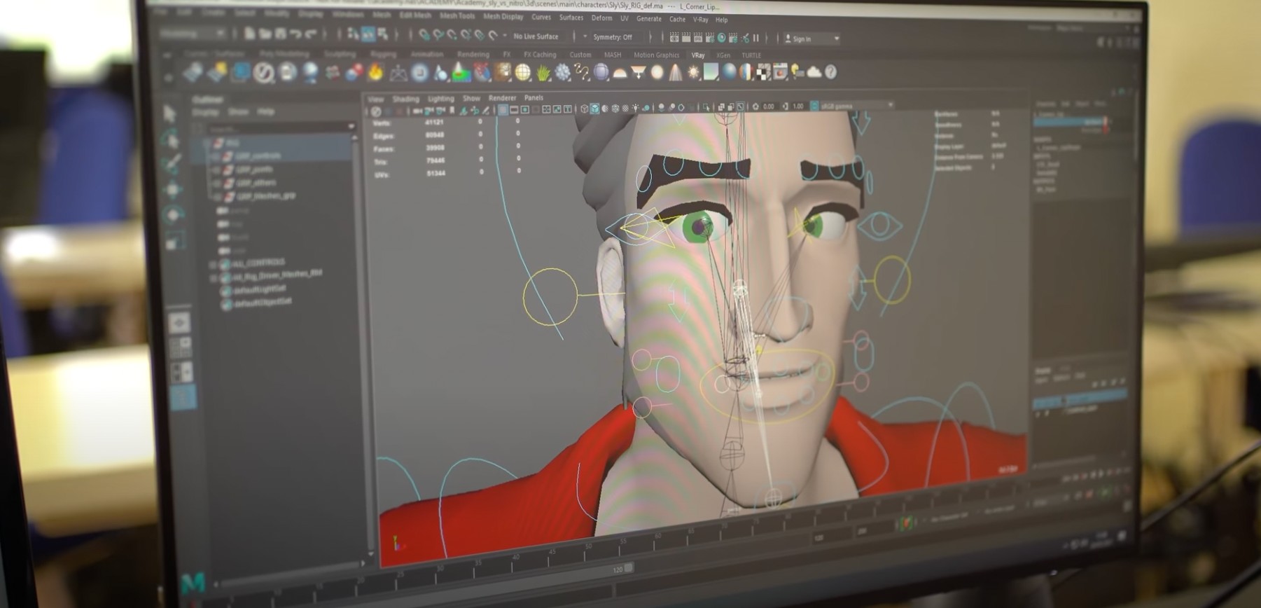Viewport: 1261px width, 608px height.
Task: Click the checkerboard material shelf icon
Action: 762,71
